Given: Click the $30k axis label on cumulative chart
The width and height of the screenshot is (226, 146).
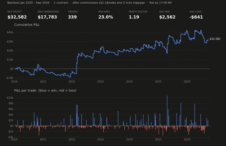Looking at the screenshot, I should (x=10, y=41).
